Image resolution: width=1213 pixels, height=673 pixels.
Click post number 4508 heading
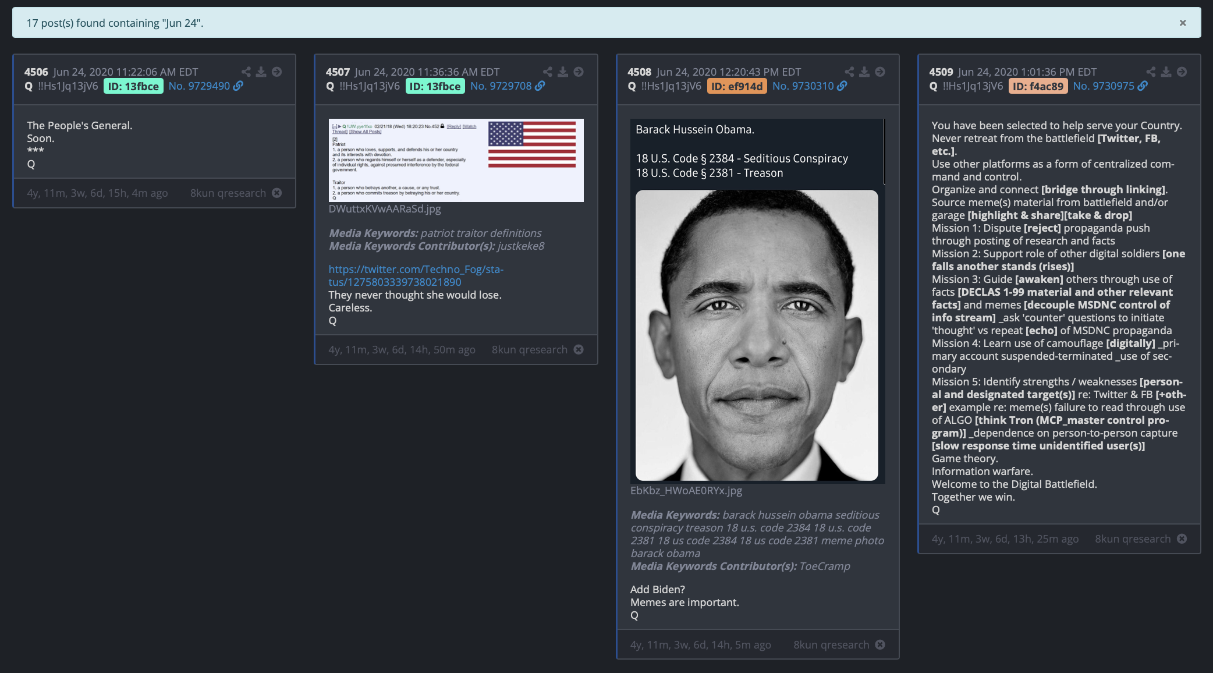[x=639, y=72]
